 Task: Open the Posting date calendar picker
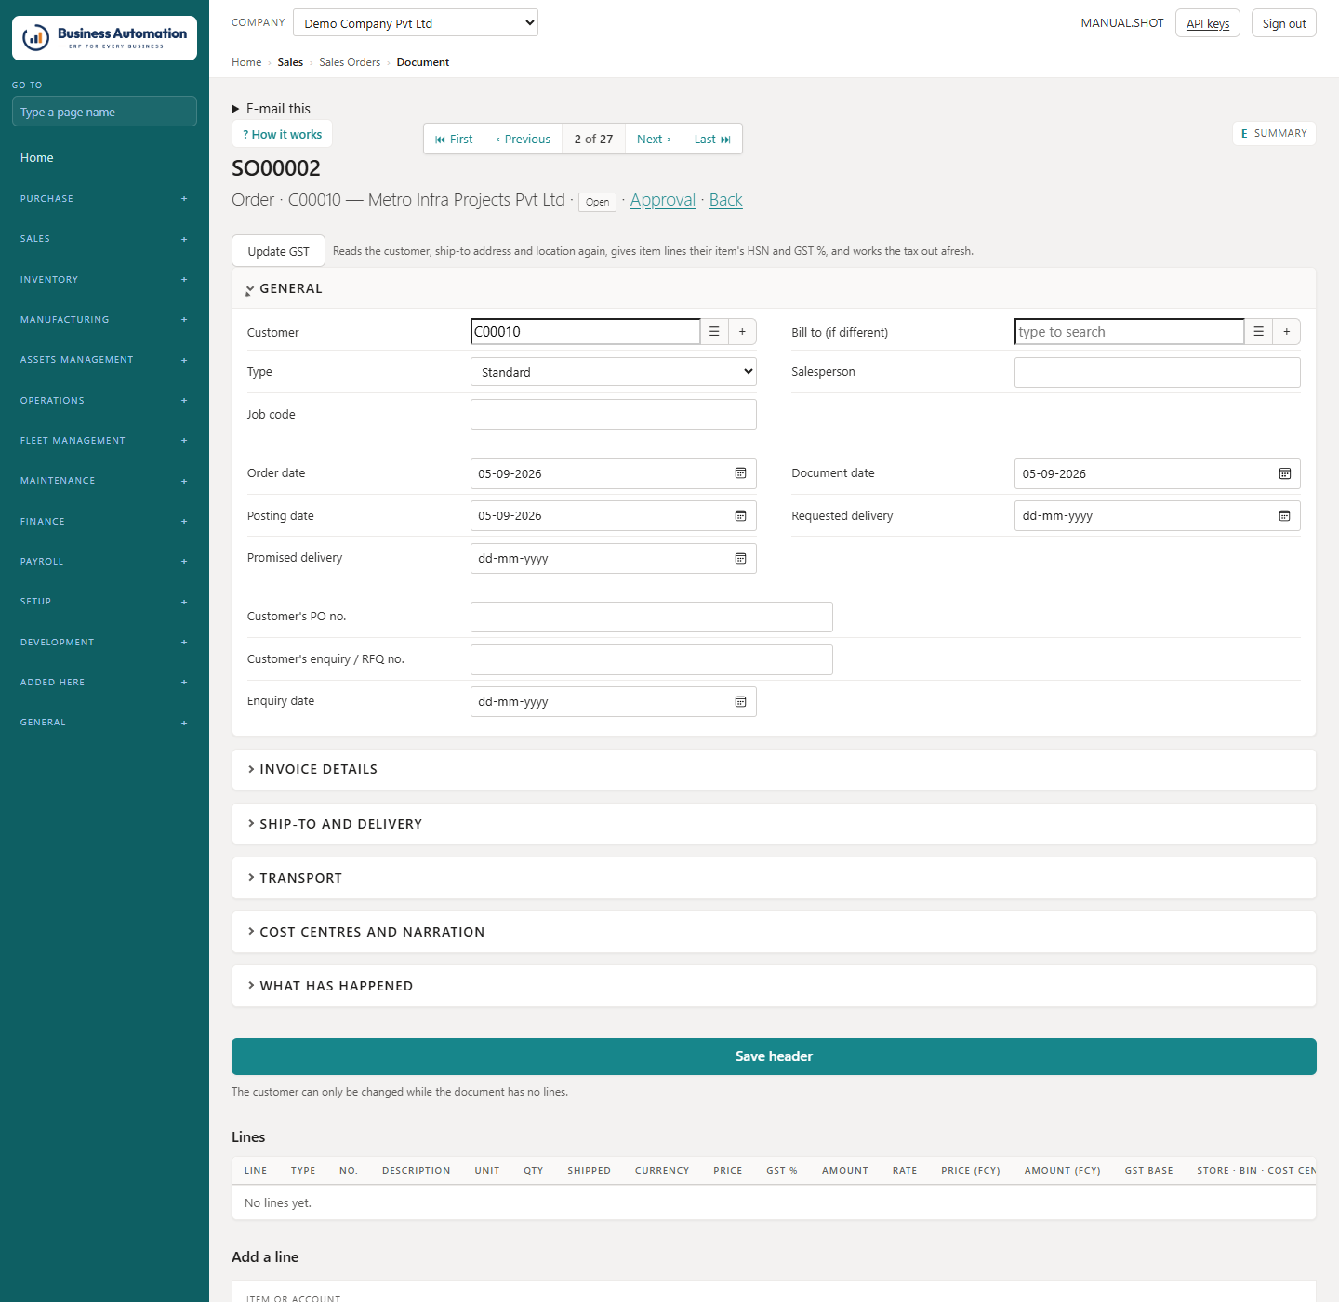point(740,516)
